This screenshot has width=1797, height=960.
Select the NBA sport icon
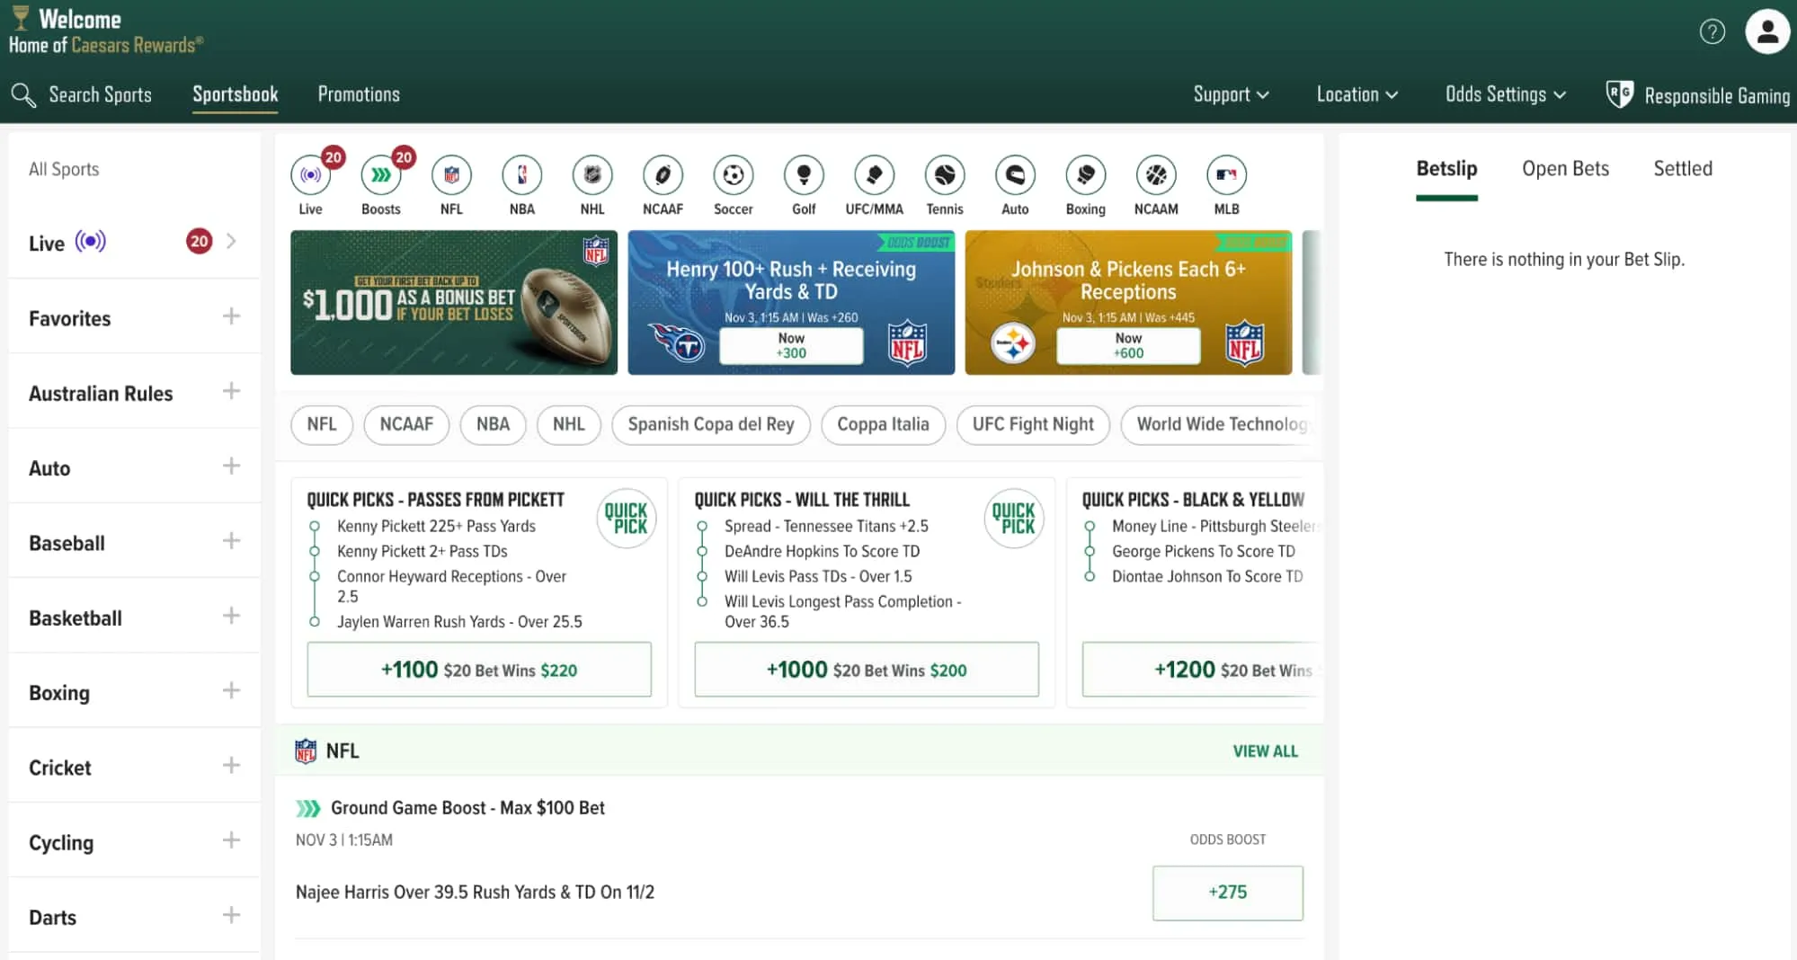(x=522, y=175)
